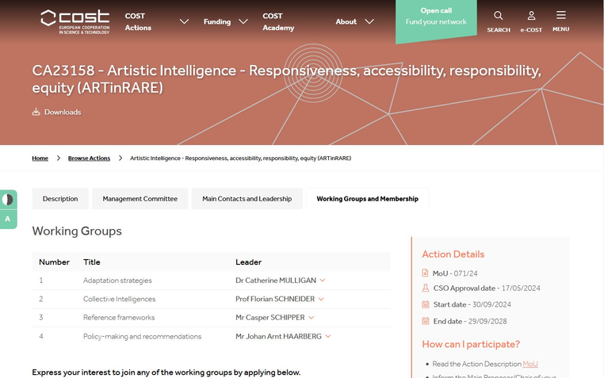Open the About menu
This screenshot has width=604, height=378.
pyautogui.click(x=346, y=21)
